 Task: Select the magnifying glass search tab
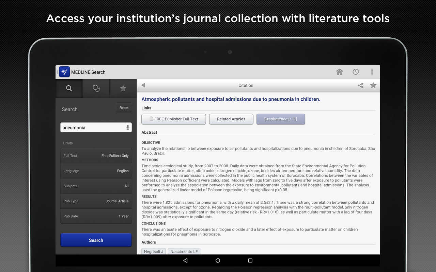tap(69, 88)
